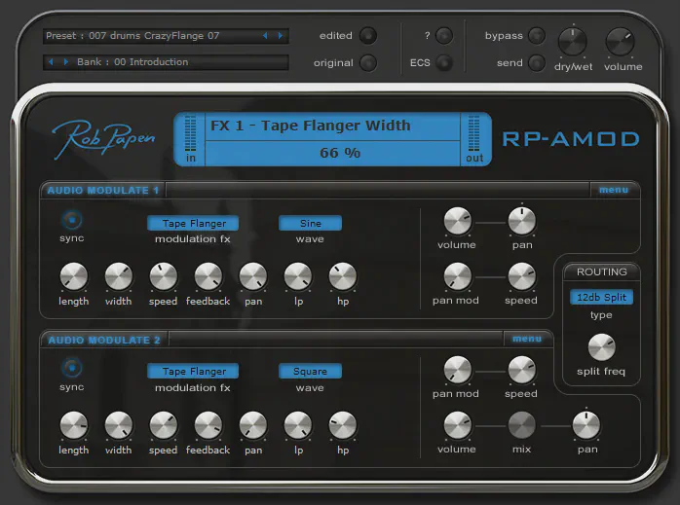Click the previous preset arrow
The image size is (680, 505).
[x=266, y=36]
